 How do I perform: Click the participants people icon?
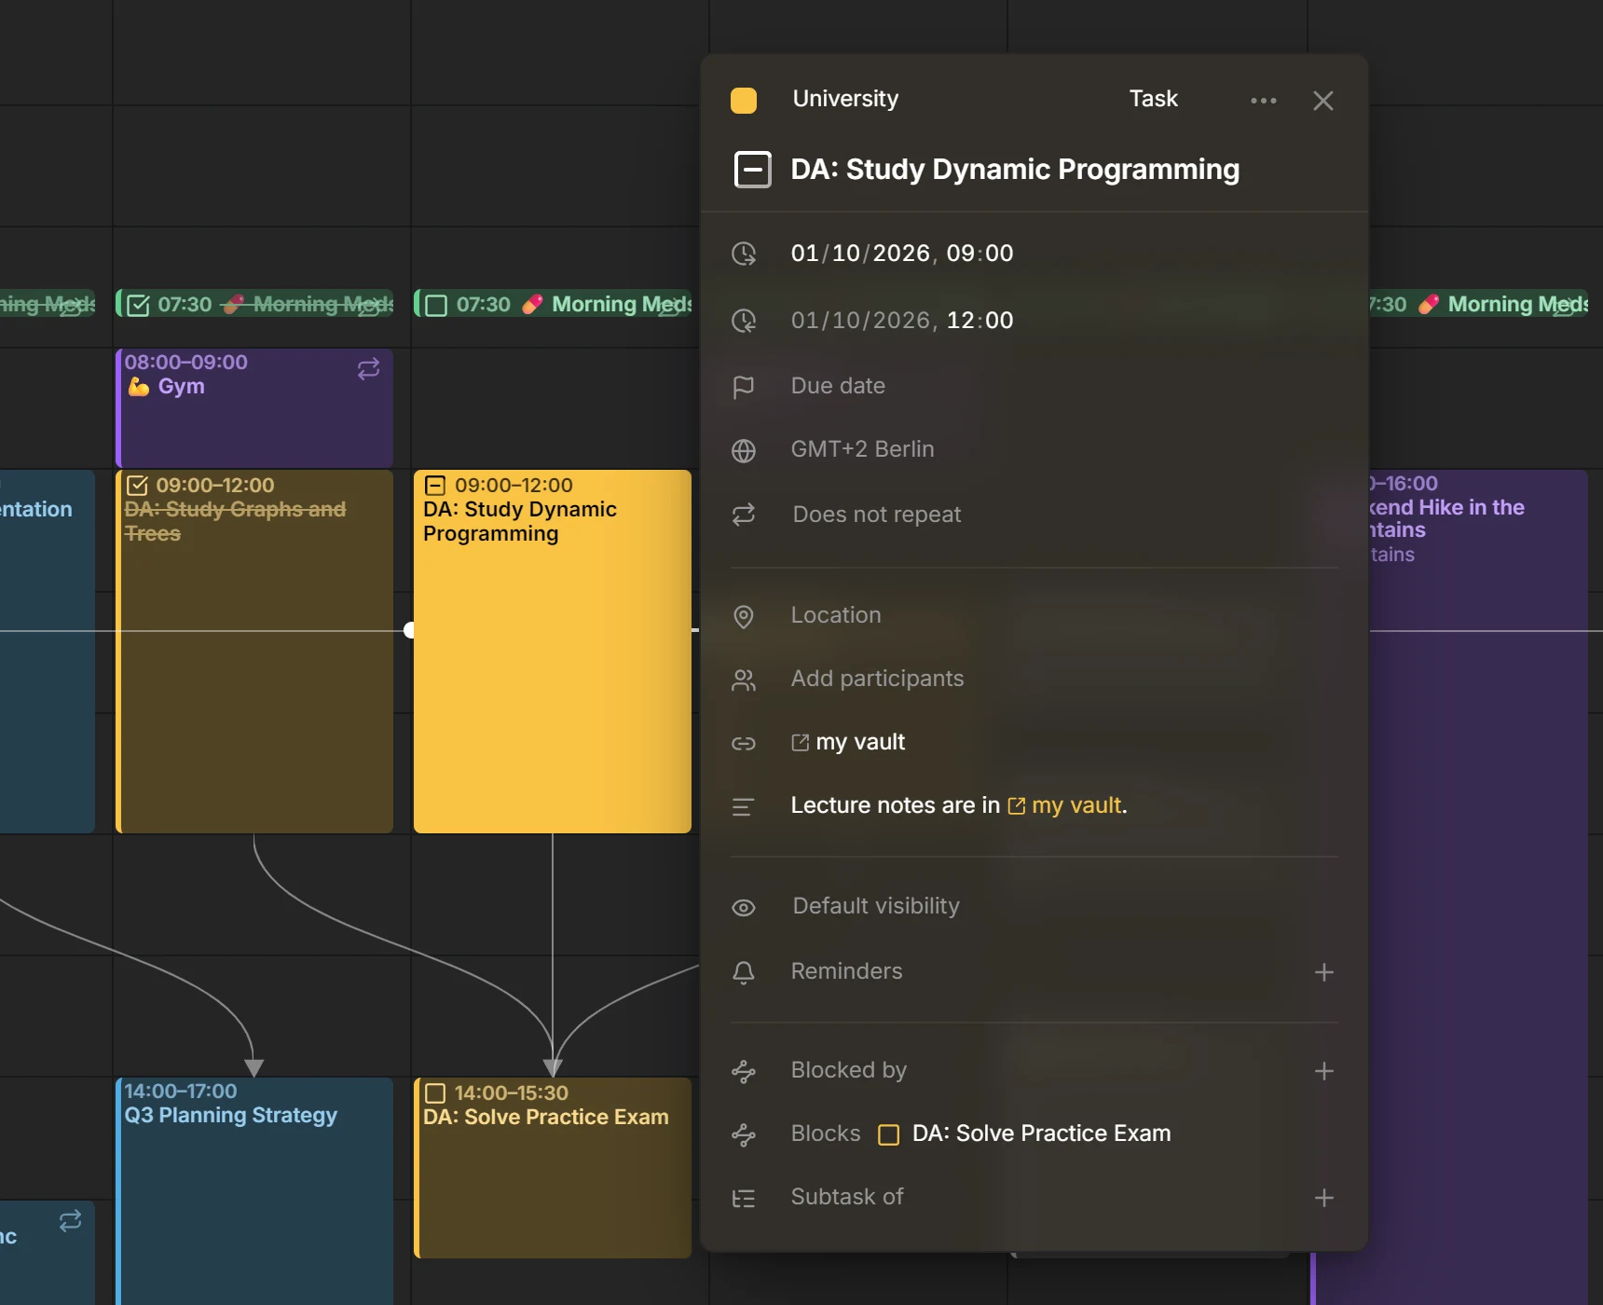tap(744, 680)
